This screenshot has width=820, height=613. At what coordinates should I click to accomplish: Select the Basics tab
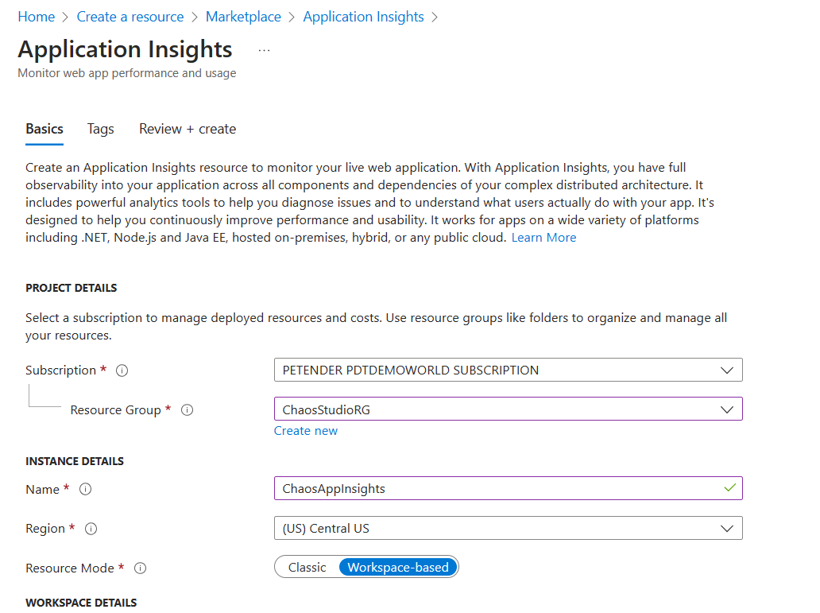point(44,129)
